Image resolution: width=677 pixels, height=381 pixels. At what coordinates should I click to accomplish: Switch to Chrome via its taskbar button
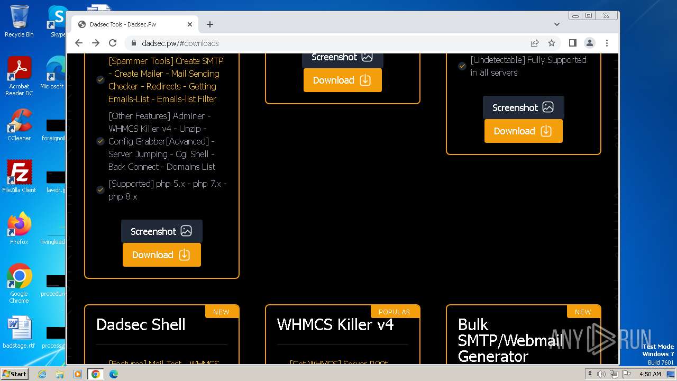(96, 374)
